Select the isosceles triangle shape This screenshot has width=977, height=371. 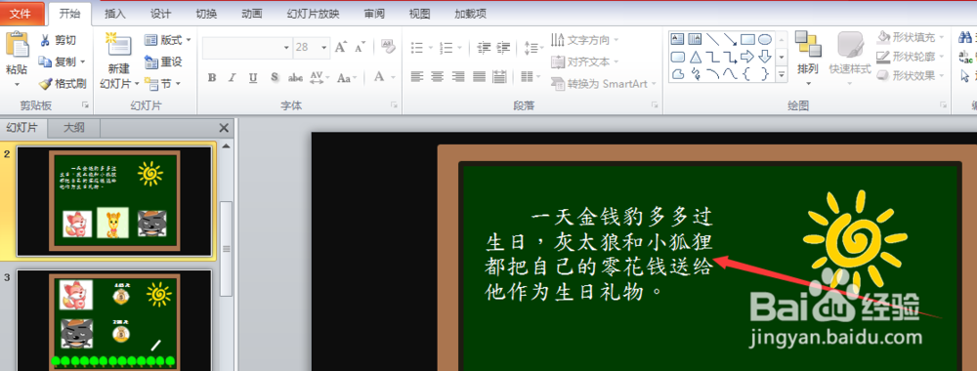[695, 58]
